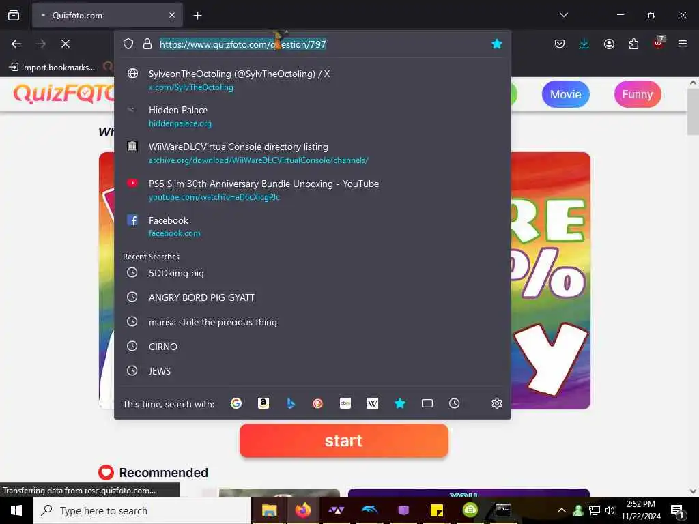Open taskbar clock and date
This screenshot has width=699, height=524.
[641, 510]
